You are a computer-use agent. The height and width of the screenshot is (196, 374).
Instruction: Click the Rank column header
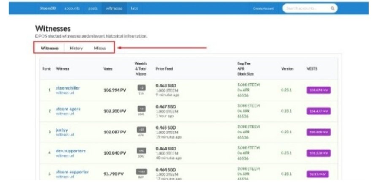[x=46, y=69]
